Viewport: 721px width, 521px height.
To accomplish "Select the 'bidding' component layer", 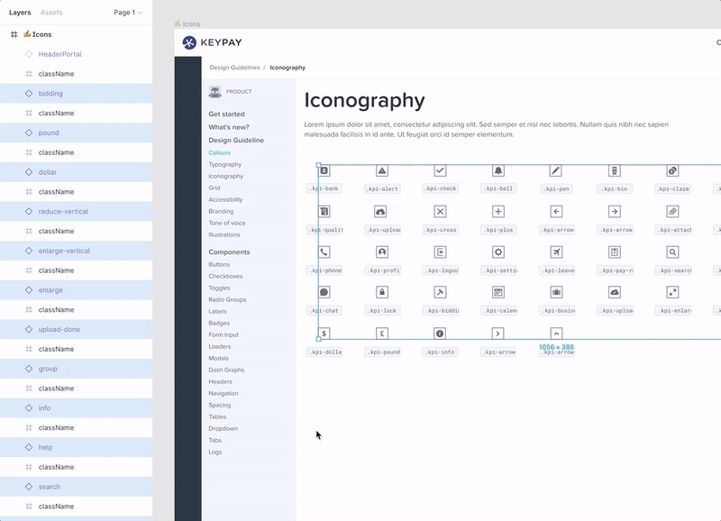I will (50, 94).
